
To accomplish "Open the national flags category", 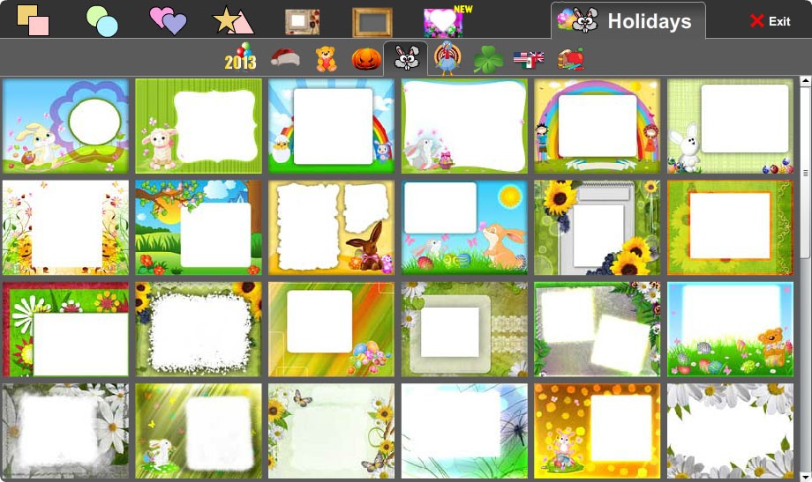I will tap(529, 59).
